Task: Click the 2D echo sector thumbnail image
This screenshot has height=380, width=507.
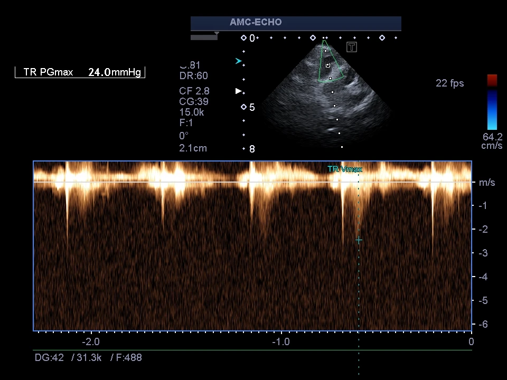Action: click(x=326, y=94)
